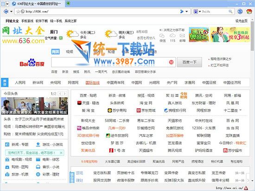Open the 秋装焕新 ad banner
Image resolution: width=255 pixels, height=191 pixels.
[230, 35]
